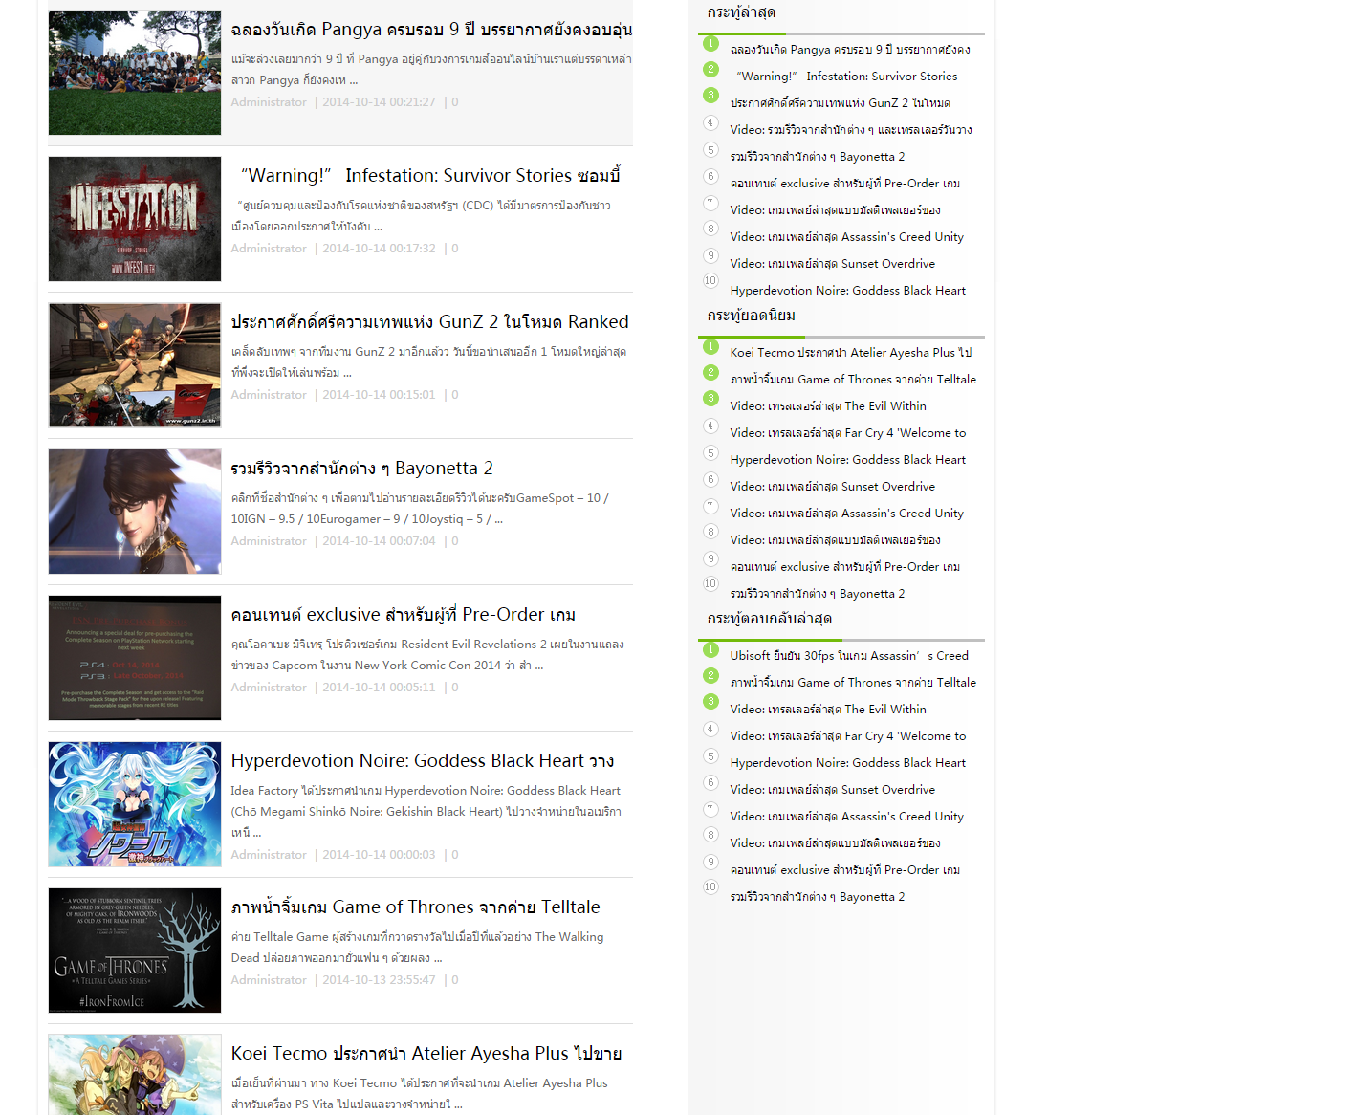Image resolution: width=1354 pixels, height=1115 pixels.
Task: Open main headline "Hyperdevotion Noire: Goddess Black Heart วาง"
Action: [x=422, y=761]
